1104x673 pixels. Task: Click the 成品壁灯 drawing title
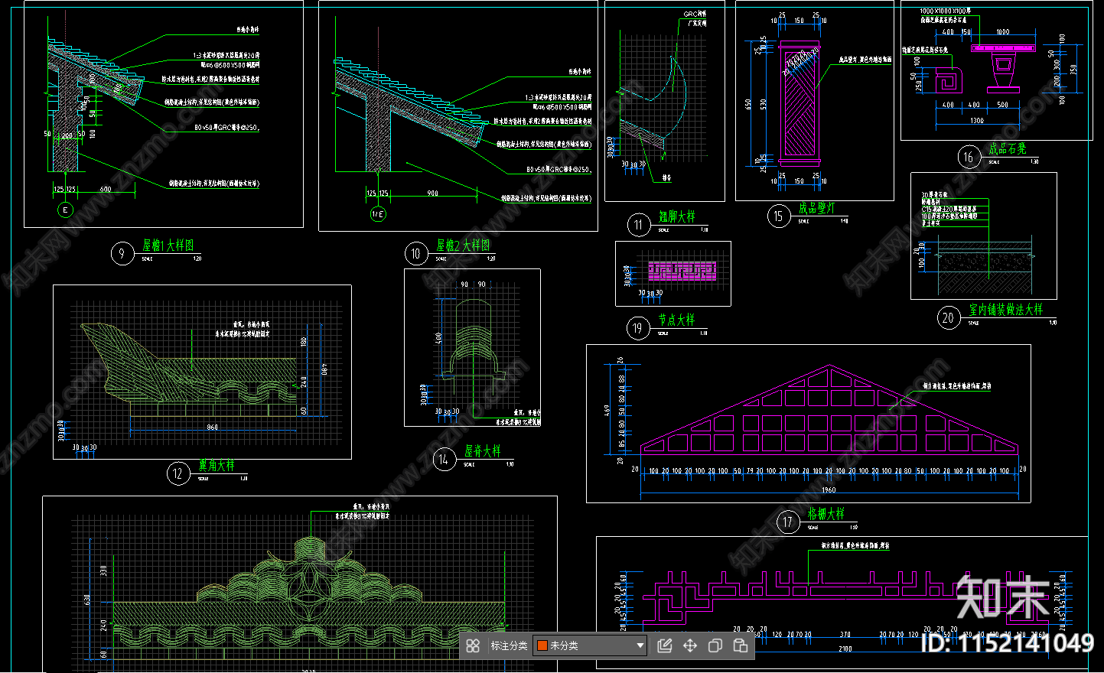click(817, 208)
